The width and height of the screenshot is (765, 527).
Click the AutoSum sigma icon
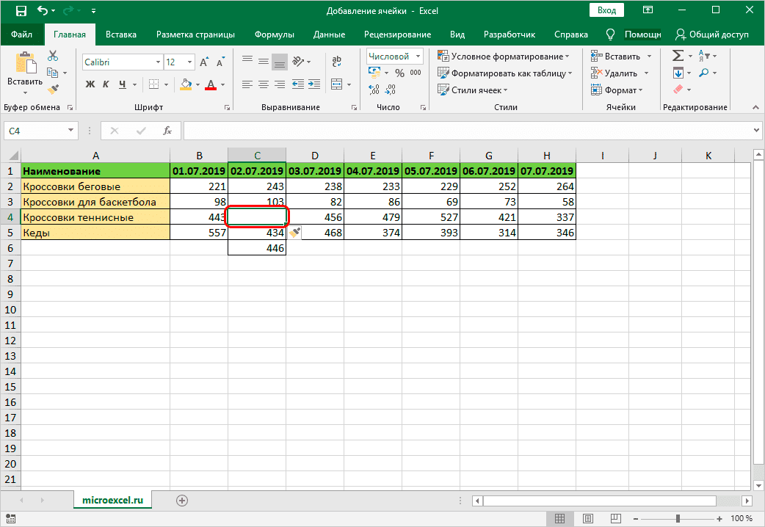pyautogui.click(x=678, y=56)
